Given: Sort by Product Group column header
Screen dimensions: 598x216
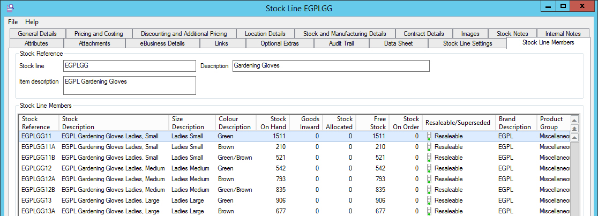Looking at the screenshot, I should point(553,123).
